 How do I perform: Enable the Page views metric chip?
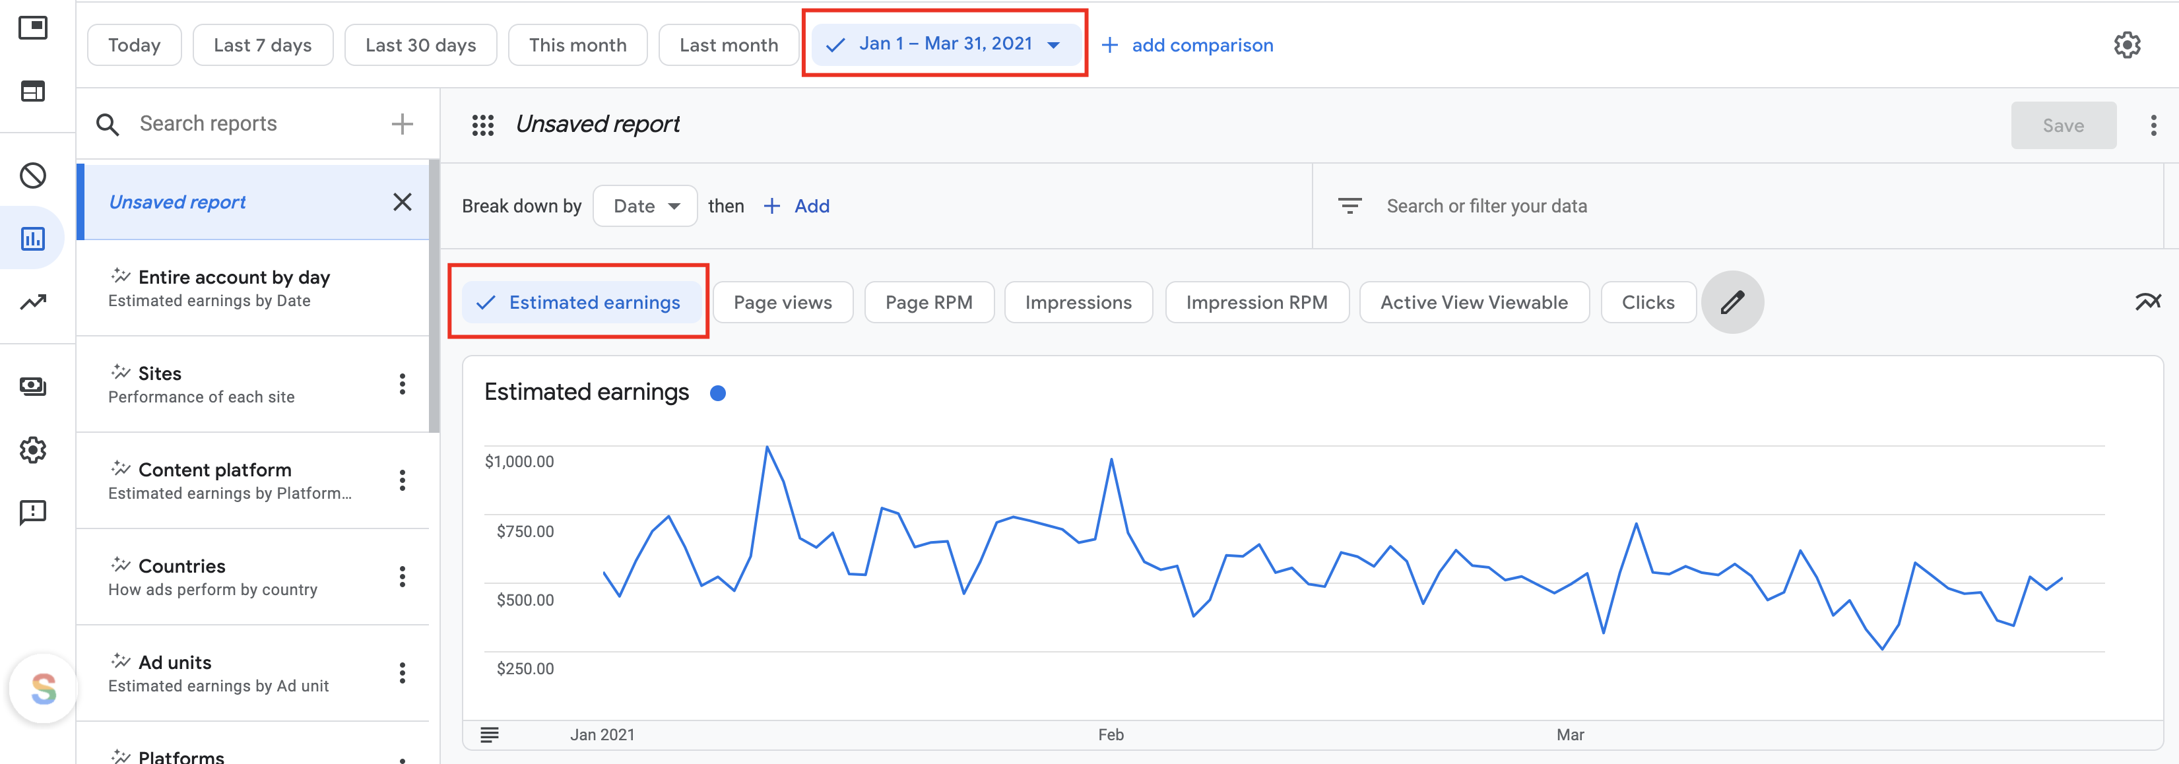coord(783,302)
